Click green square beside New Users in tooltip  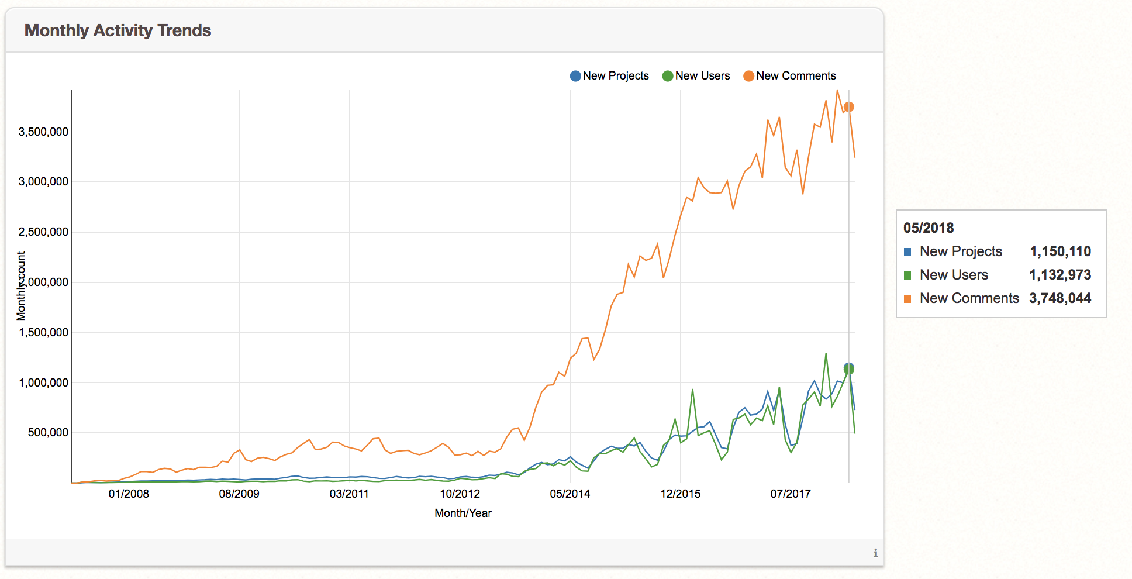pyautogui.click(x=907, y=275)
